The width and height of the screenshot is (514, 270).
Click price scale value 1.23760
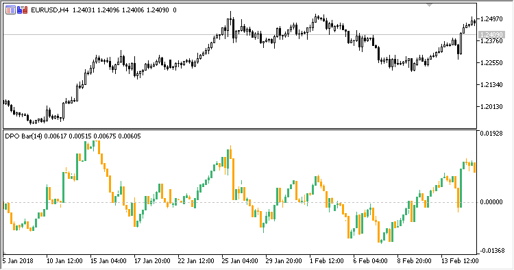(x=491, y=41)
